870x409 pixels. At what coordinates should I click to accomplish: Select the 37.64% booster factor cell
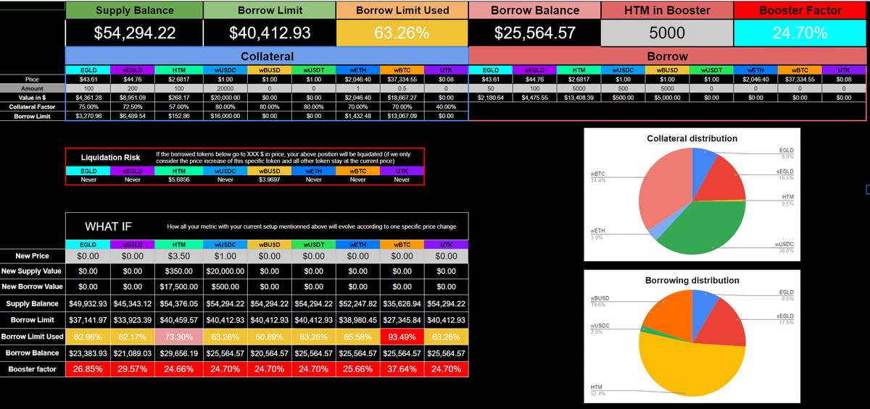(402, 369)
